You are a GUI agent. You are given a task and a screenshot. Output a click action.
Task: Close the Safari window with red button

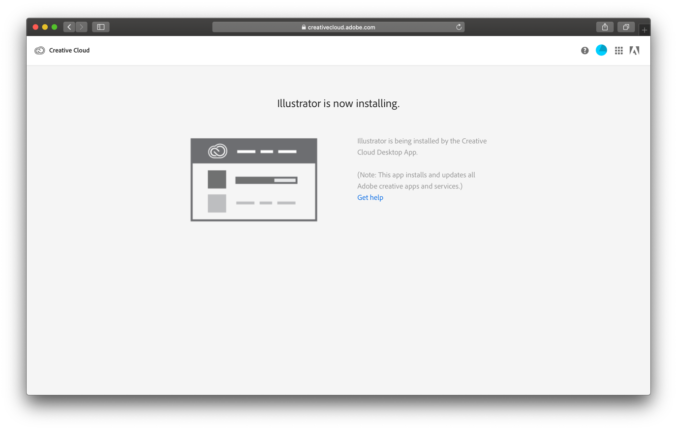pos(35,27)
